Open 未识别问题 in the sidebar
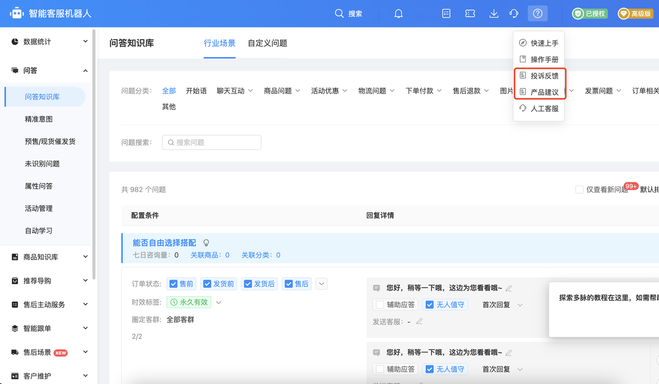The image size is (659, 384). pyautogui.click(x=42, y=164)
